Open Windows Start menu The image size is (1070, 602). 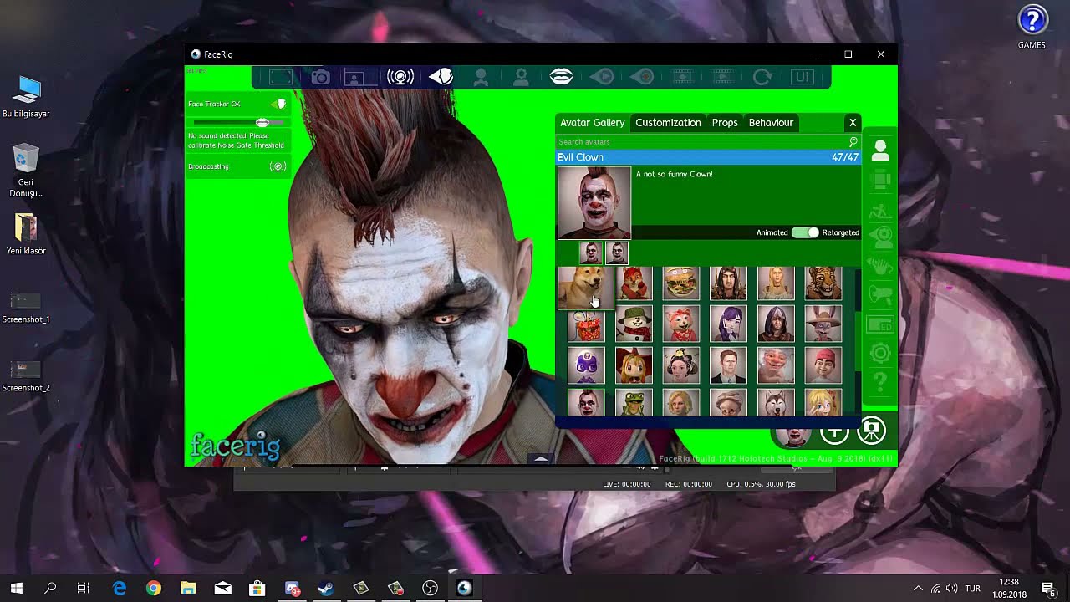point(16,589)
